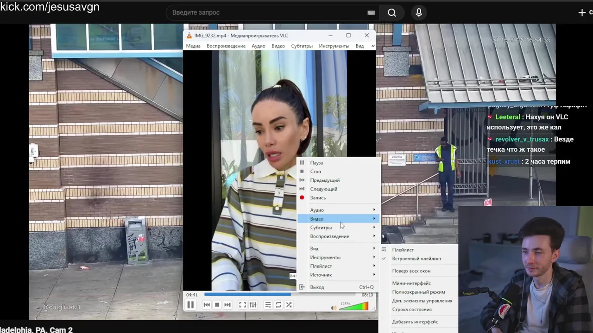The image size is (593, 333).
Task: Maximize the VLC window
Action: pyautogui.click(x=348, y=36)
